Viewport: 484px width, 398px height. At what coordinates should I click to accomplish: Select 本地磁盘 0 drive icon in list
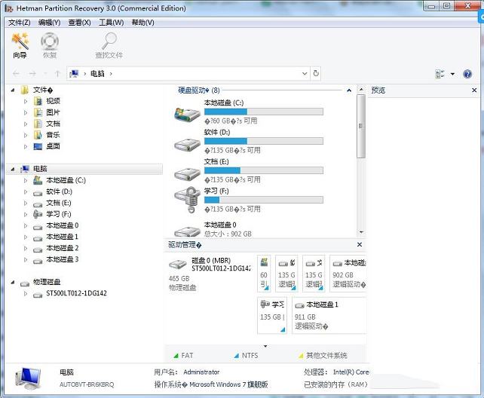tap(187, 231)
